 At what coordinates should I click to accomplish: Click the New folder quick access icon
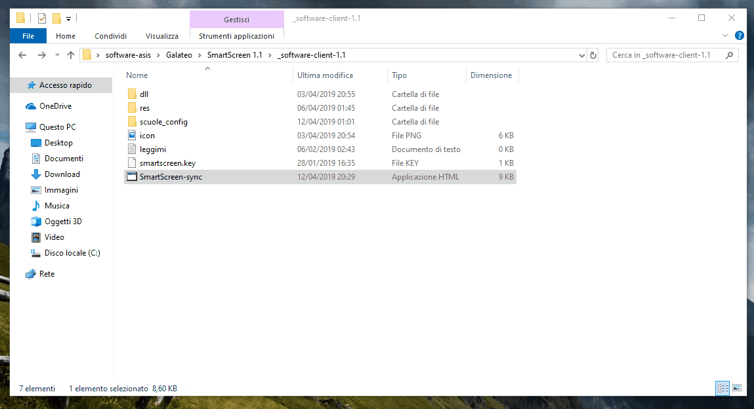tap(56, 18)
